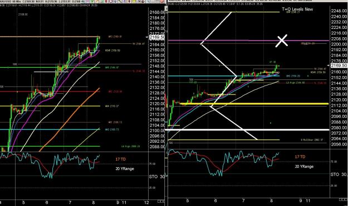The height and width of the screenshot is (206, 348).
Task: Select the thick white horizontal line on right chart
Action: click(x=247, y=130)
